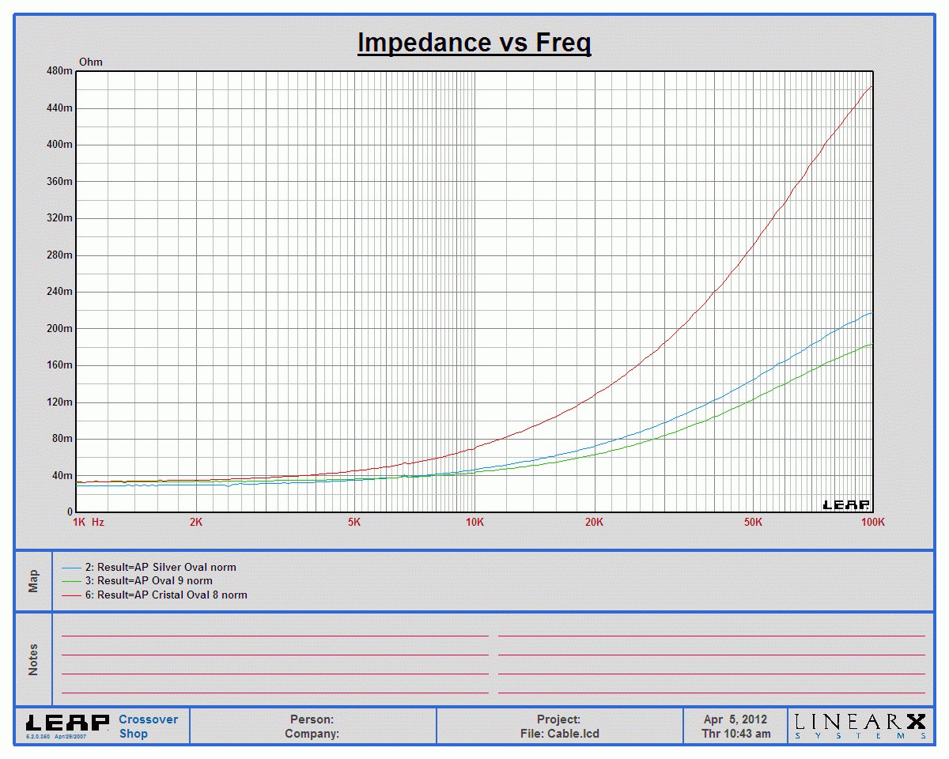Image resolution: width=949 pixels, height=759 pixels.
Task: Click the LEAP logo in the footer
Action: [68, 723]
